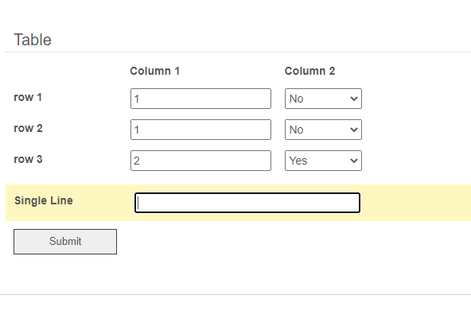Image resolution: width=471 pixels, height=326 pixels.
Task: Click the Single Line text input
Action: coord(247,203)
